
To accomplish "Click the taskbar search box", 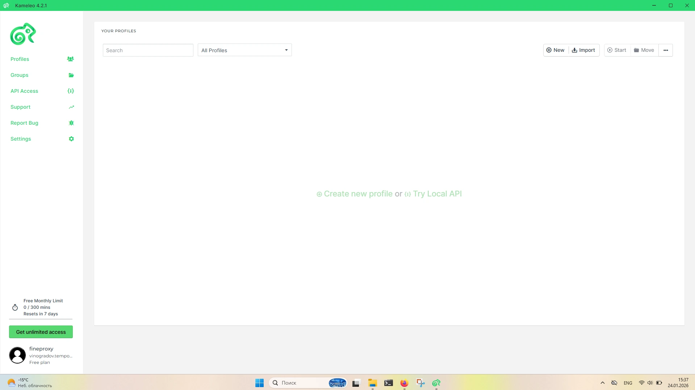I will (x=308, y=383).
